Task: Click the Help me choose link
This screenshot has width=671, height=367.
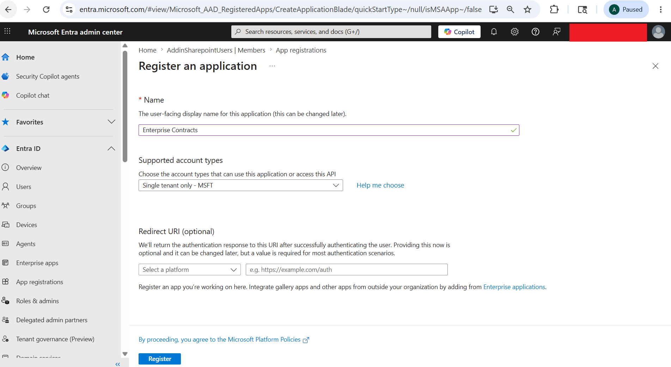Action: 380,185
